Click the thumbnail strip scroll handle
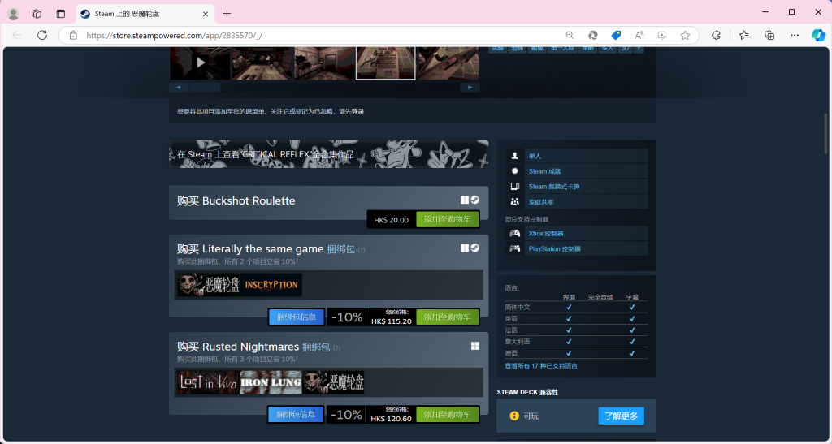This screenshot has height=444, width=832. (204, 88)
